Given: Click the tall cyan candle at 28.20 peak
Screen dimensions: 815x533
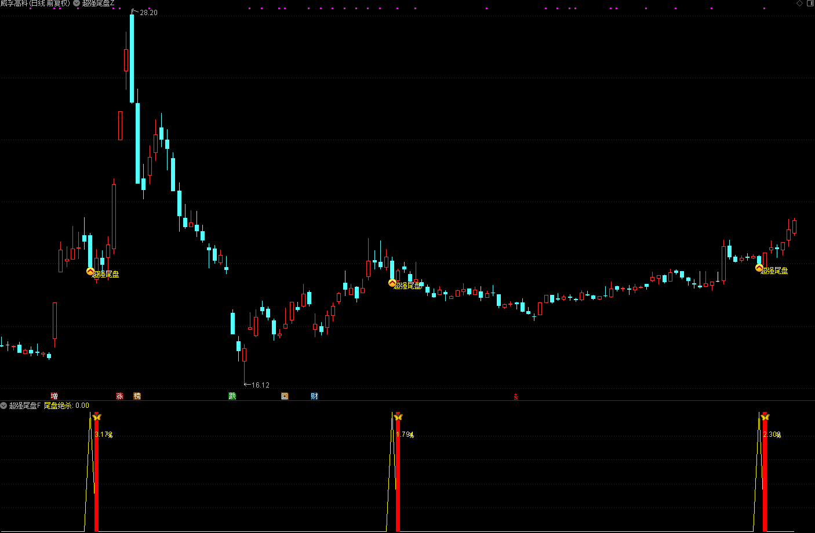Looking at the screenshot, I should (x=132, y=58).
